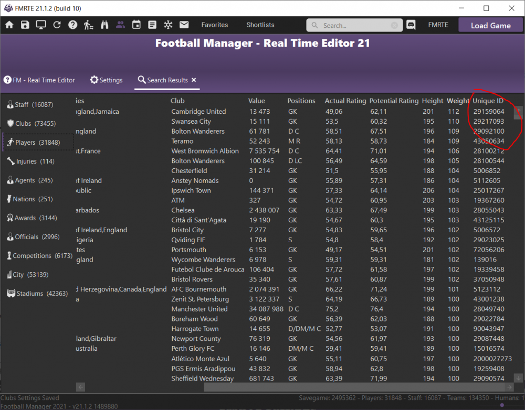
Task: Click the Staff icon in sidebar
Action: click(10, 105)
